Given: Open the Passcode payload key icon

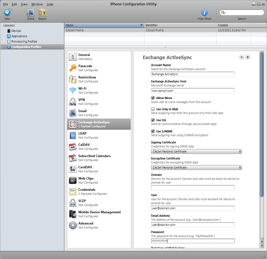Looking at the screenshot, I should pos(73,68).
